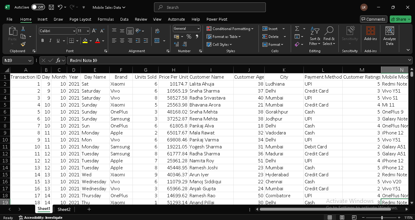This screenshot has height=220, width=415.
Task: Click the Search box in title bar
Action: (210, 7)
